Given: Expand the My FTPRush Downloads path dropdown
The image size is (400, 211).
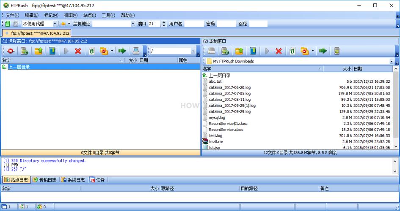Looking at the screenshot, I should click(x=391, y=61).
